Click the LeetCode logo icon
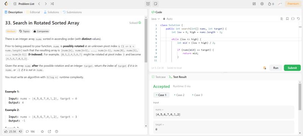 tap(6, 4)
